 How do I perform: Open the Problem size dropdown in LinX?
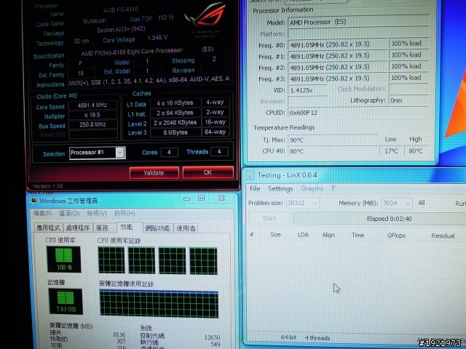click(303, 203)
